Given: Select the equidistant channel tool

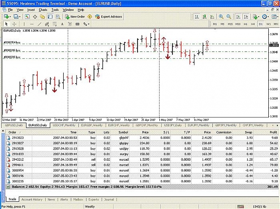Looking at the screenshot, I should click(x=47, y=24).
